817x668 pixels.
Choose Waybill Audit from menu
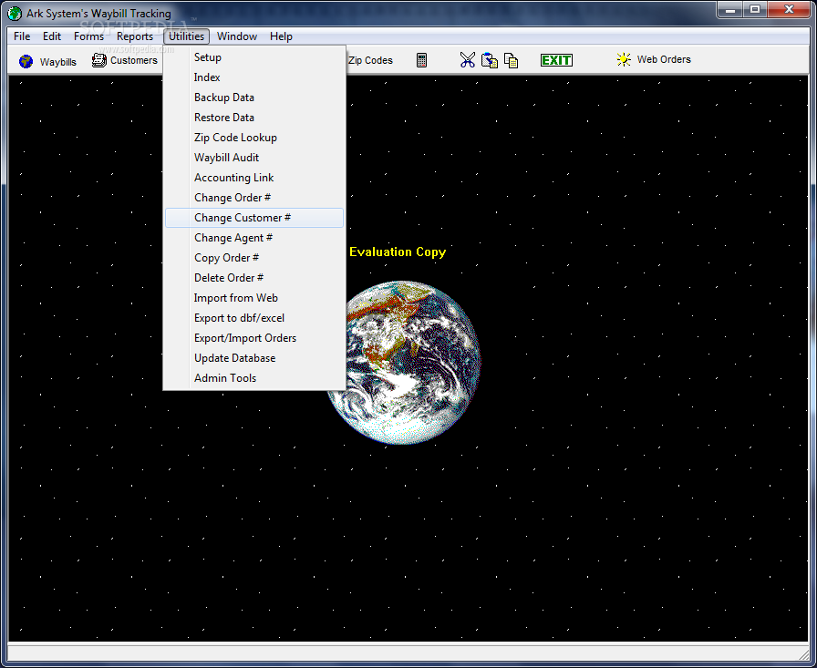point(254,158)
